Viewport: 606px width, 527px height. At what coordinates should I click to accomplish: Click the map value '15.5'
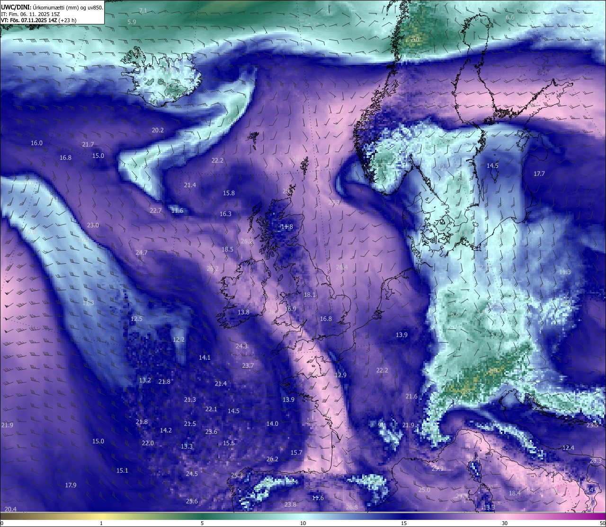[x=229, y=443]
